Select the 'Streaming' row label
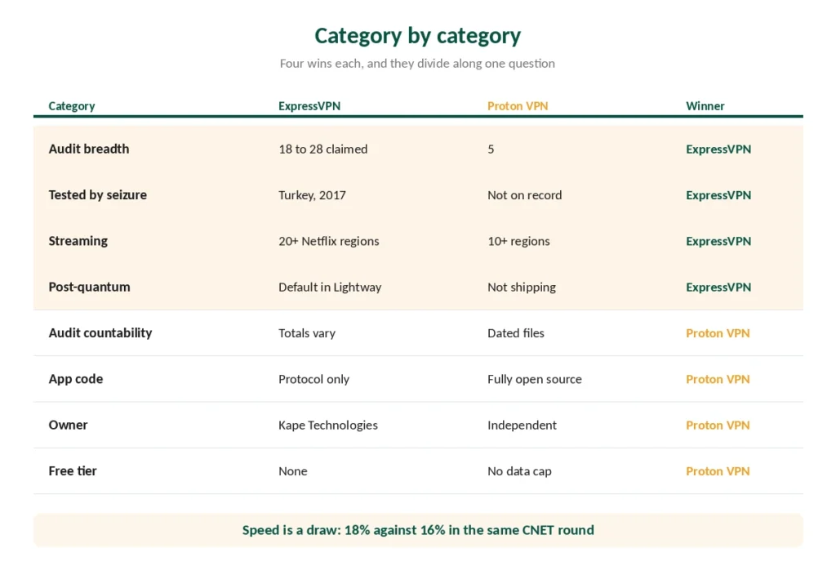836x566 pixels. 78,241
